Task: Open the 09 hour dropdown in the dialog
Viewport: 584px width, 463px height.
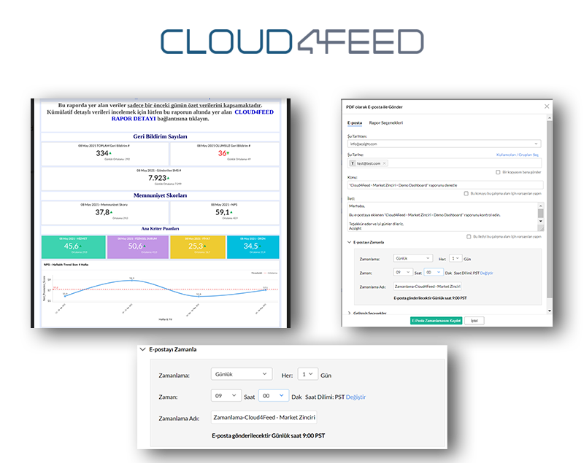Action: (403, 272)
